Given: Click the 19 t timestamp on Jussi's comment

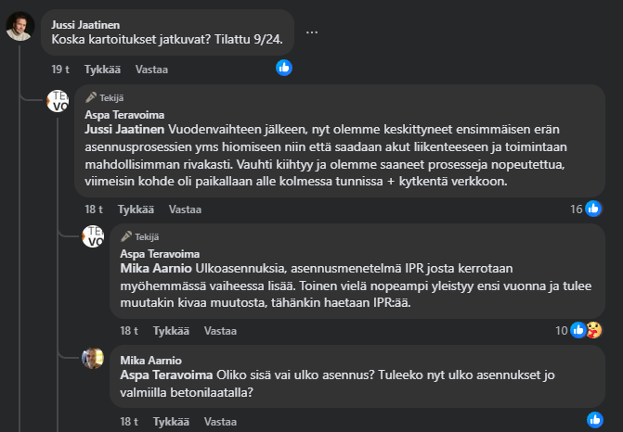Looking at the screenshot, I should point(60,70).
